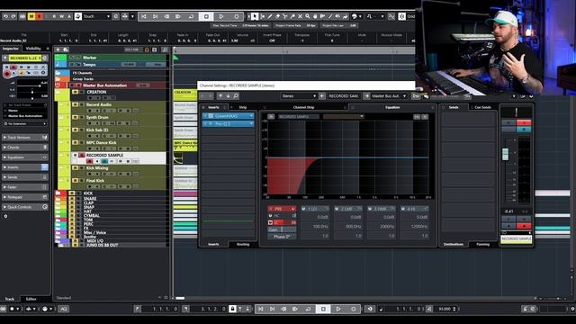The image size is (576, 324).
Task: Toggle EQ band 2 LMF enable
Action: [337, 209]
